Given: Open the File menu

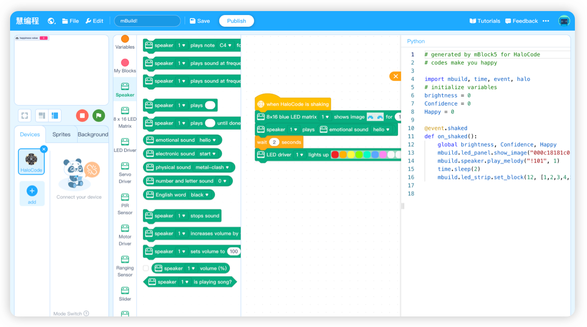Looking at the screenshot, I should tap(71, 21).
